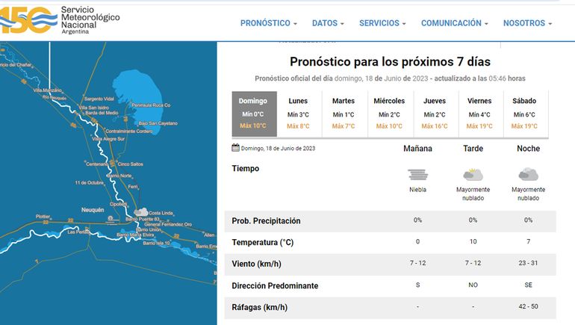The image size is (575, 325).
Task: Click the Sargento Vidal map label
Action: pos(99,99)
